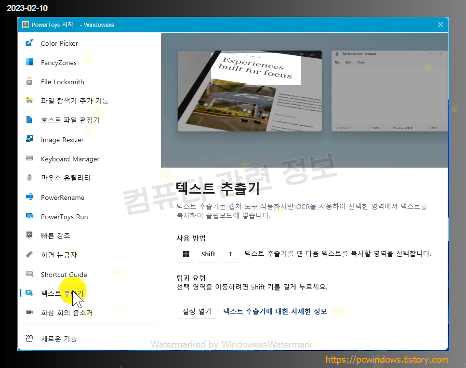Click the File Locksmith padlock icon

point(29,81)
